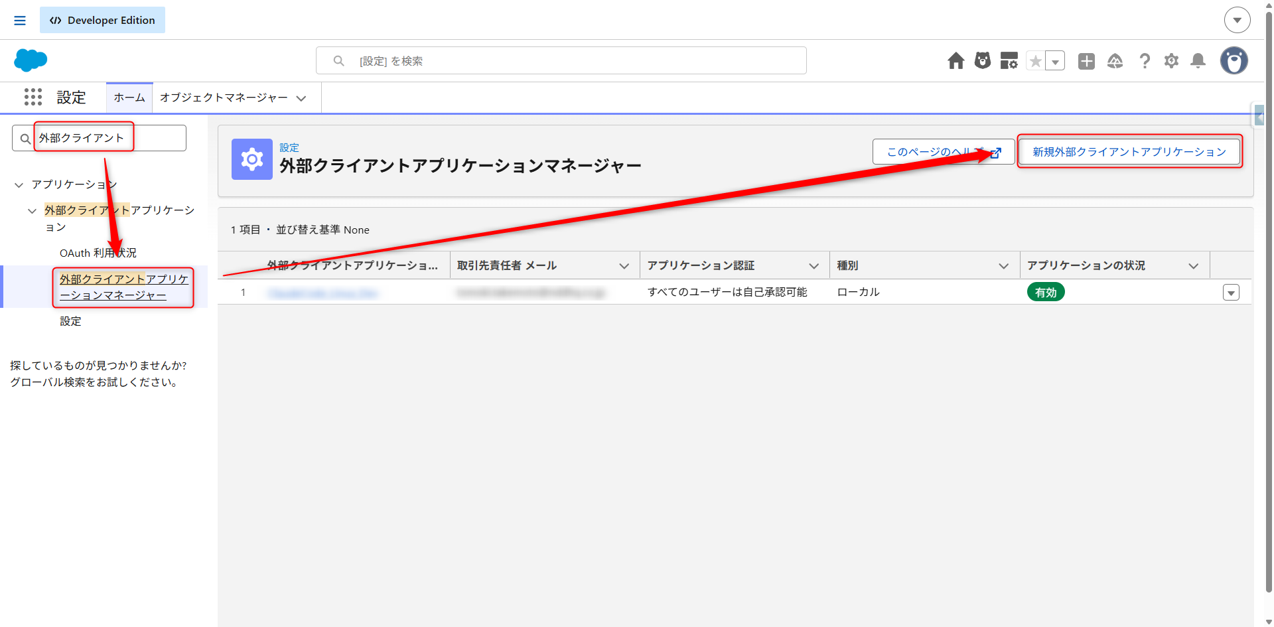Click the Salesforce cloud logo
This screenshot has height=627, width=1274.
(x=31, y=60)
